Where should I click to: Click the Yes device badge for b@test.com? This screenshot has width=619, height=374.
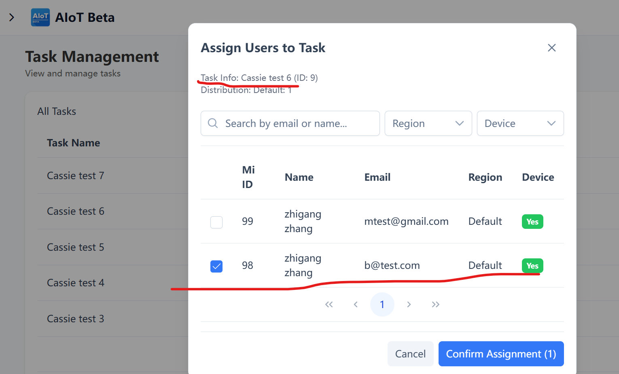532,266
